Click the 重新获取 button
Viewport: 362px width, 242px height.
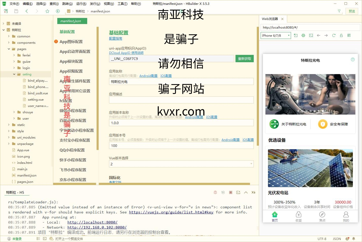coord(245,59)
